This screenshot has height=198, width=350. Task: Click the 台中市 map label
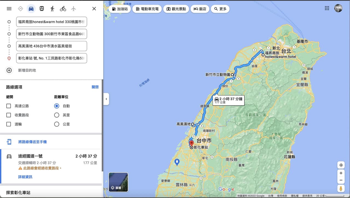tap(204, 141)
